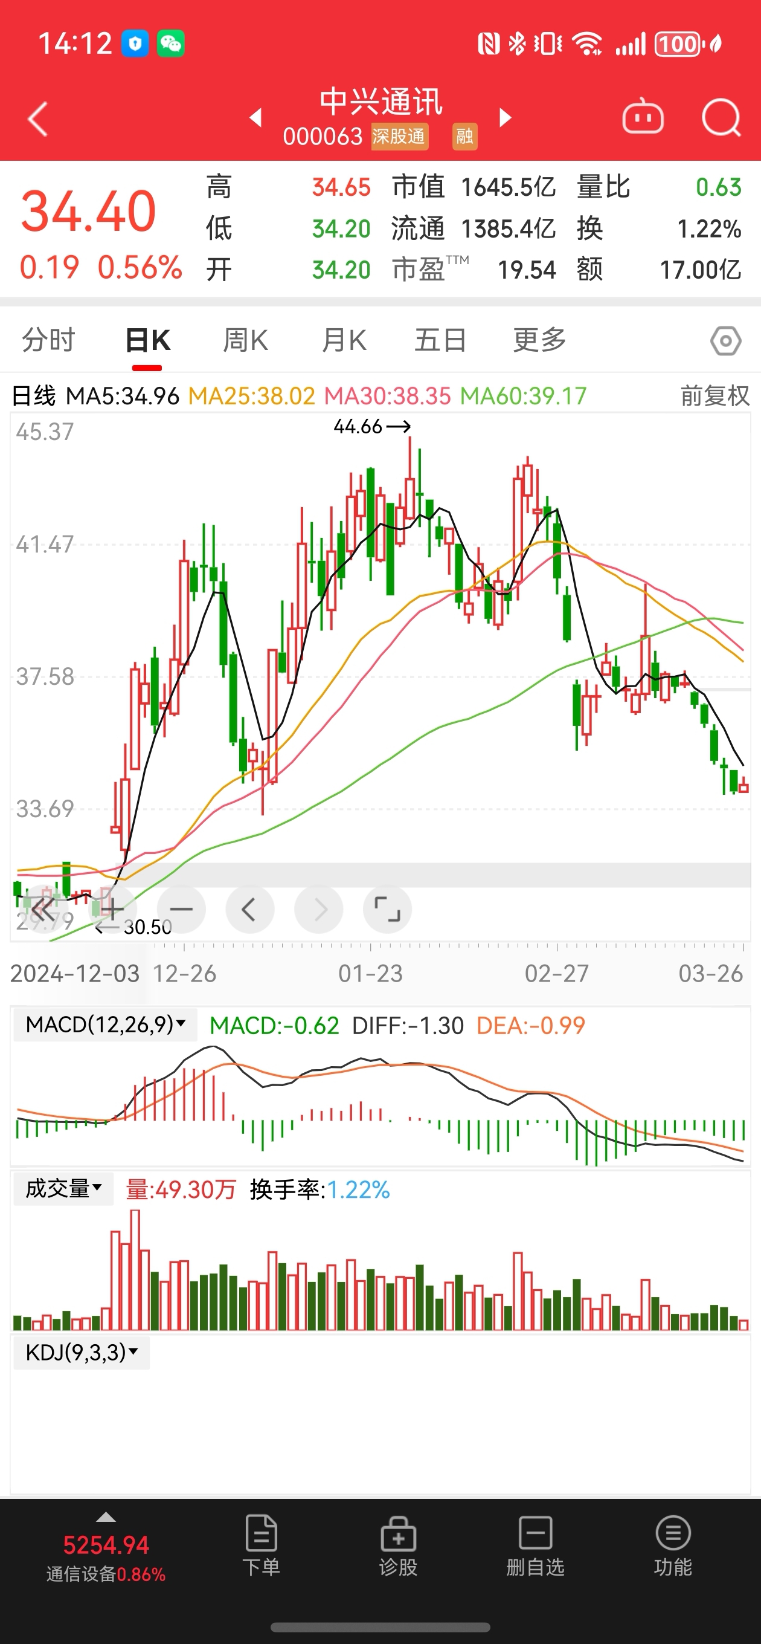Select the 五日 tab
761x1644 pixels.
(x=441, y=340)
